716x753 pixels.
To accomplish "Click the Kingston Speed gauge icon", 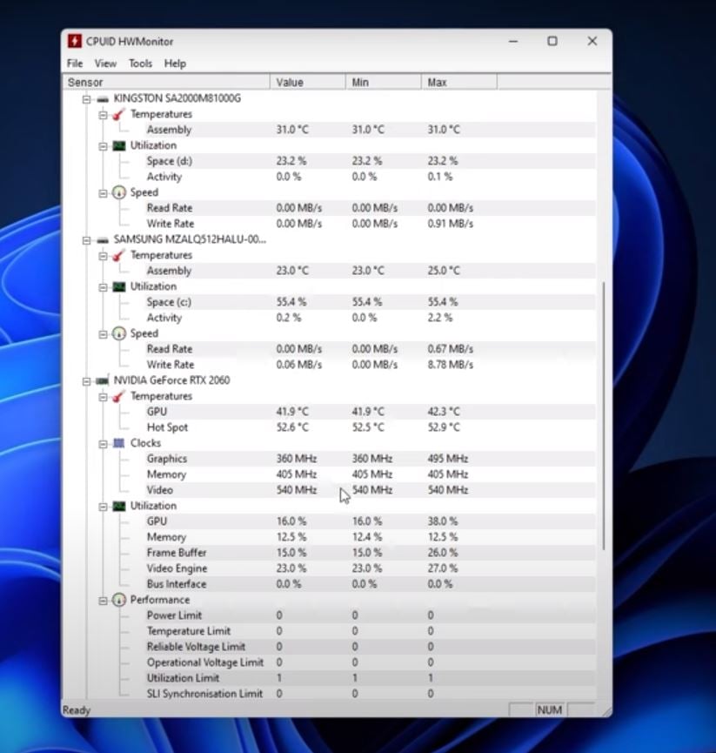I will tap(119, 193).
